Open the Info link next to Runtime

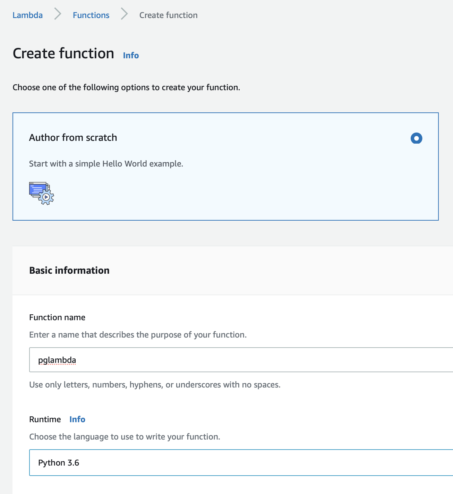click(77, 419)
